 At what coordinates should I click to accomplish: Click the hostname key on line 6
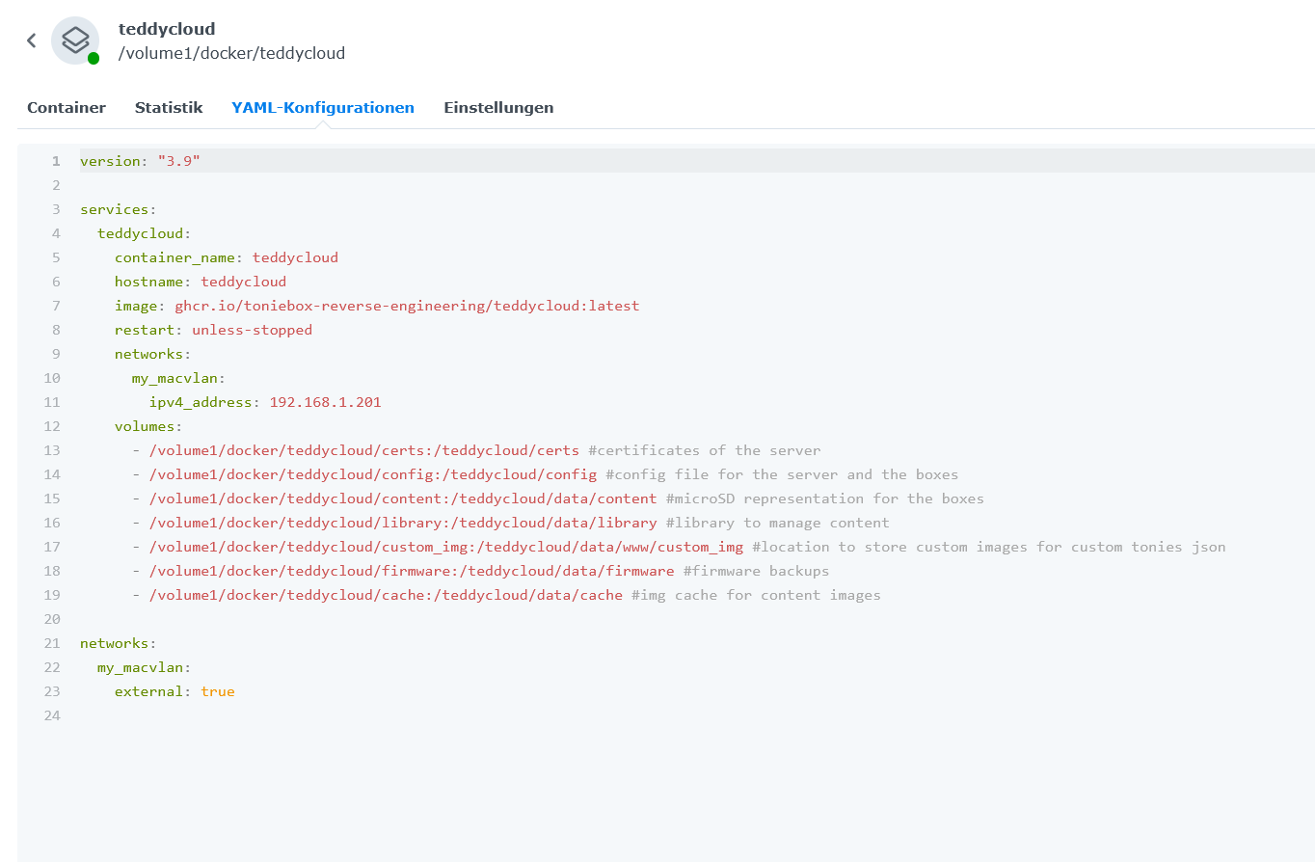148,282
